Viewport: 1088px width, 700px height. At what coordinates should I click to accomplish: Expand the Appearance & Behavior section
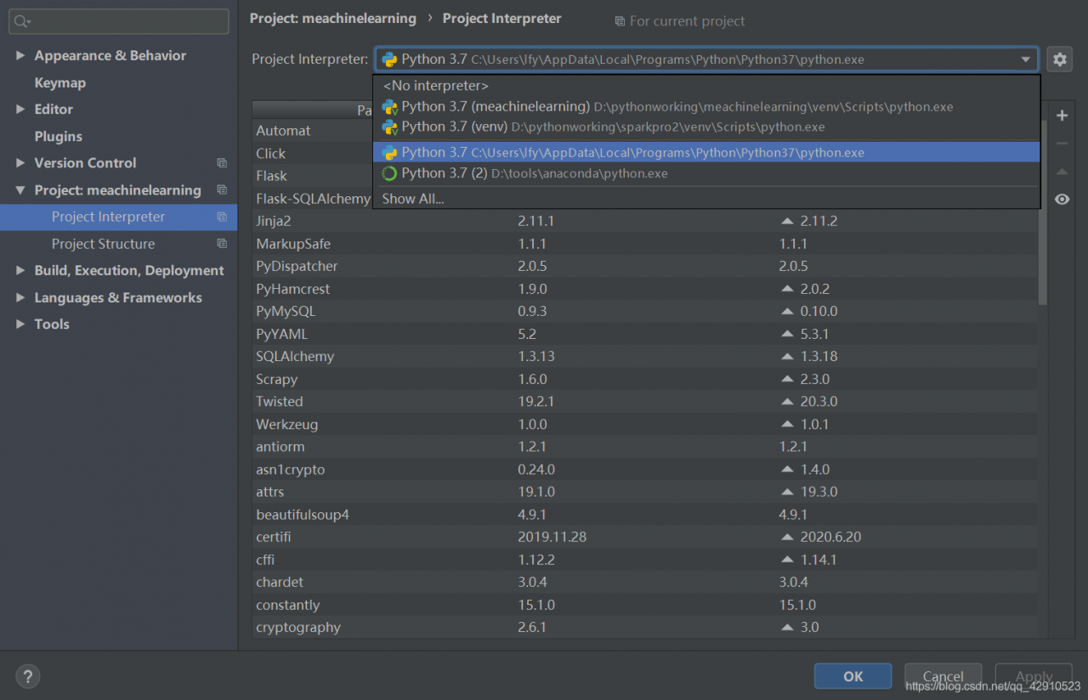20,55
